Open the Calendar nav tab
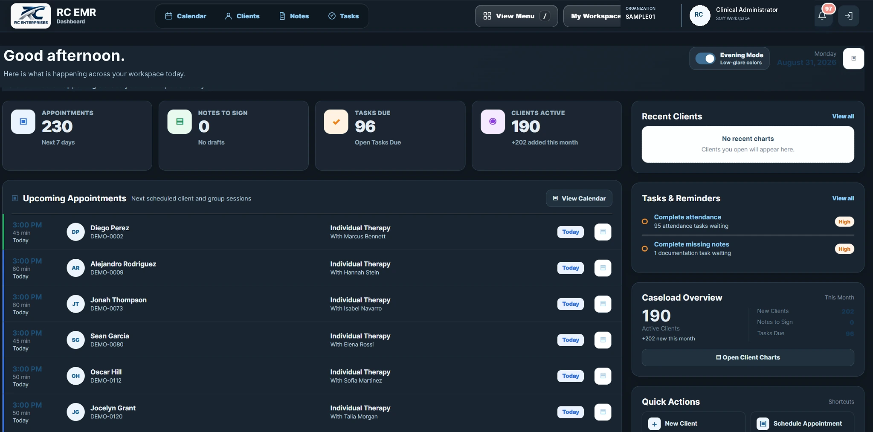The width and height of the screenshot is (873, 432). coord(186,16)
